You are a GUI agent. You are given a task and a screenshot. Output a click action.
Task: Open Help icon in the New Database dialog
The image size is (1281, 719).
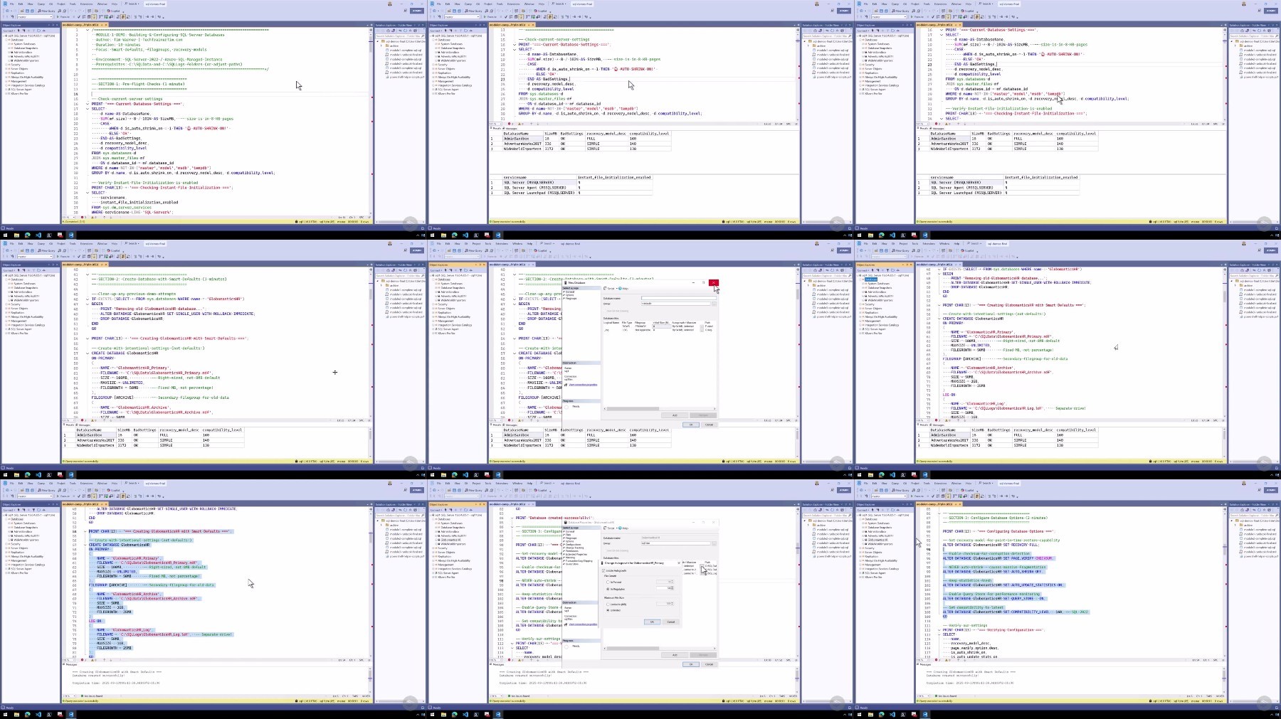coord(620,289)
